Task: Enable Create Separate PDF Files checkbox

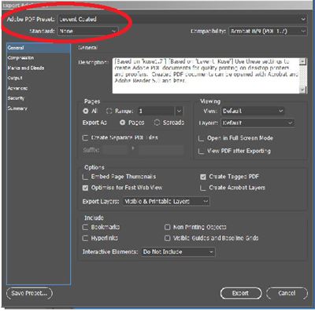Action: tap(85, 137)
